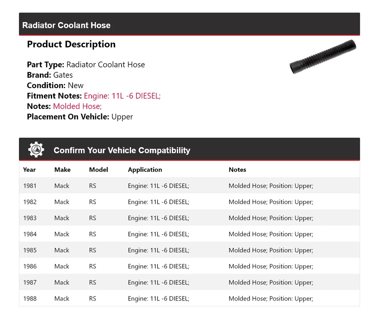The width and height of the screenshot is (379, 319).
Task: Click the Notes column header in table
Action: (x=237, y=170)
